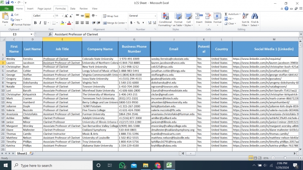
Task: Open Sort & Filter menu
Action: (245, 19)
